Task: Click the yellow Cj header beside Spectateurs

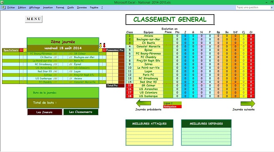Action: [25, 50]
